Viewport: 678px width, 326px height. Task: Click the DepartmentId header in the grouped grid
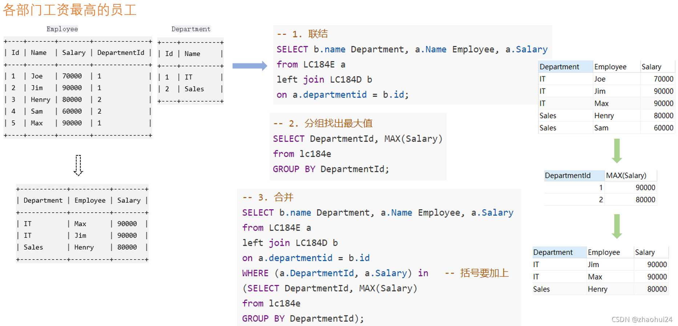click(x=574, y=176)
